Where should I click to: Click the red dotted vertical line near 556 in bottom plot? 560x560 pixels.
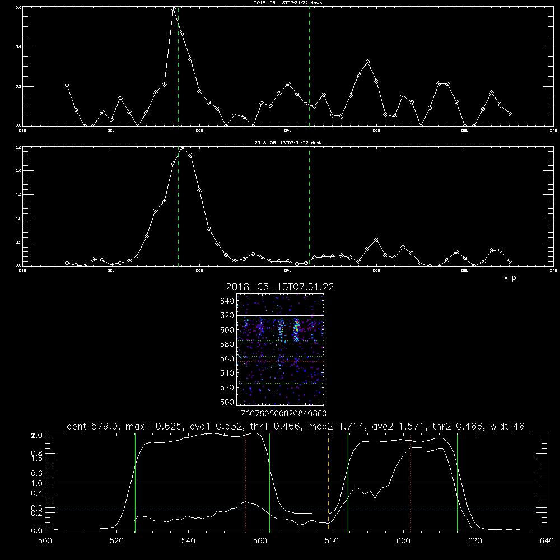[x=245, y=482]
